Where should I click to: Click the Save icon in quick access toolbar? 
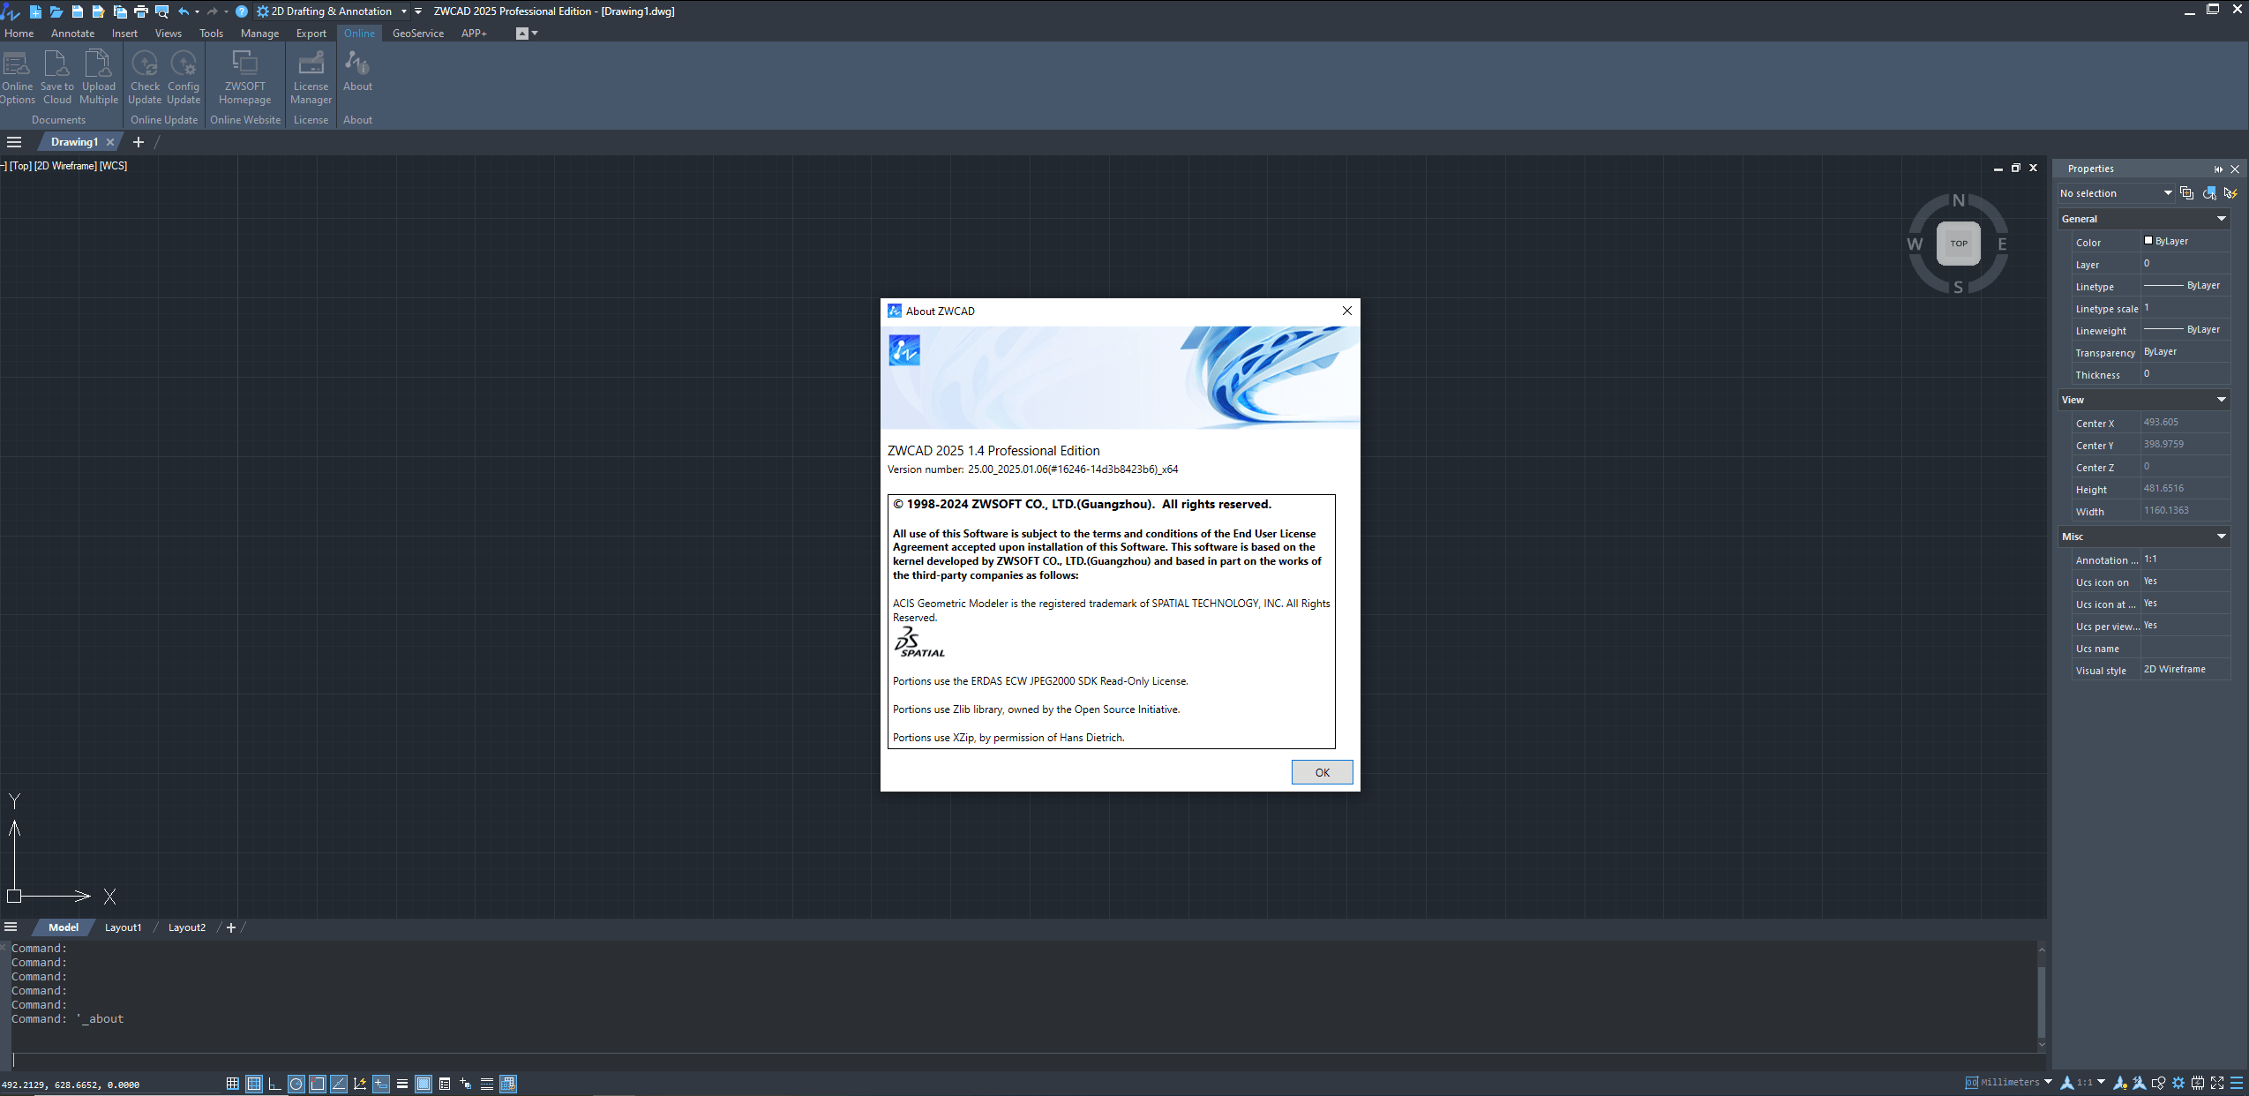(x=78, y=11)
